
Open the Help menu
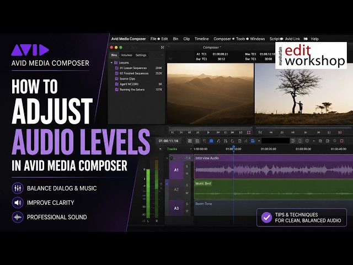[x=314, y=39]
